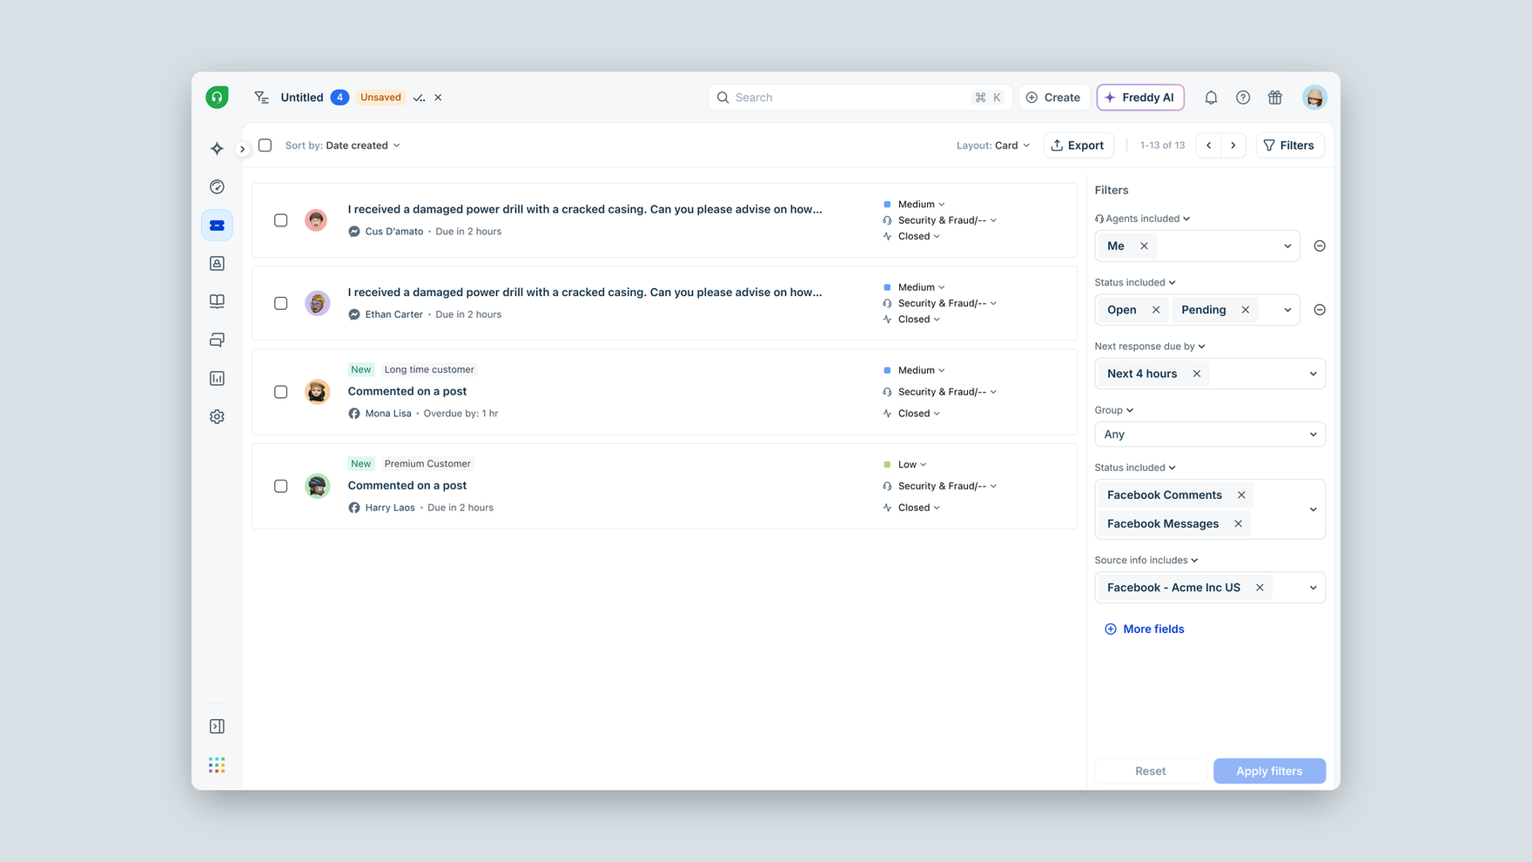Open the Knowledge base book icon

pos(217,301)
